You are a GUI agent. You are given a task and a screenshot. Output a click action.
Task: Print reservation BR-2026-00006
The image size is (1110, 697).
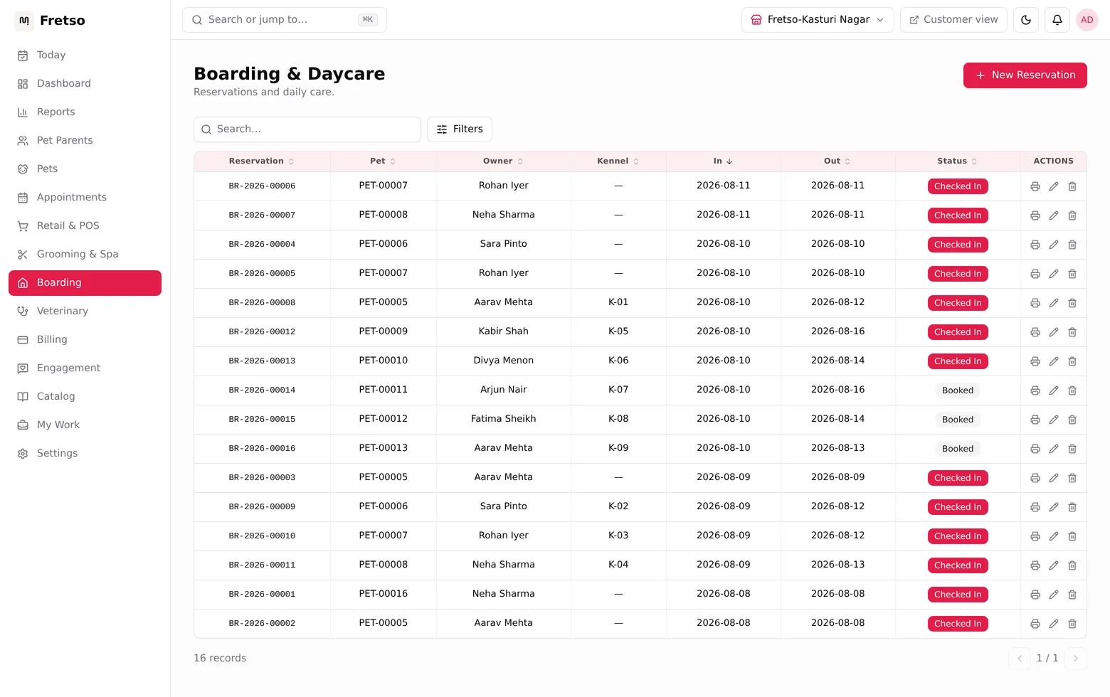point(1035,186)
